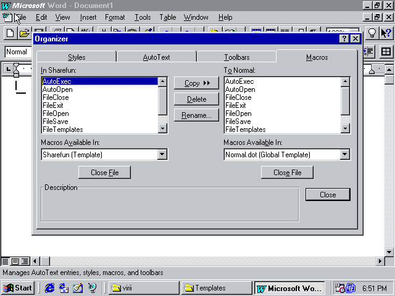Image resolution: width=395 pixels, height=296 pixels.
Task: Switch to Outline view icon
Action: click(x=25, y=261)
